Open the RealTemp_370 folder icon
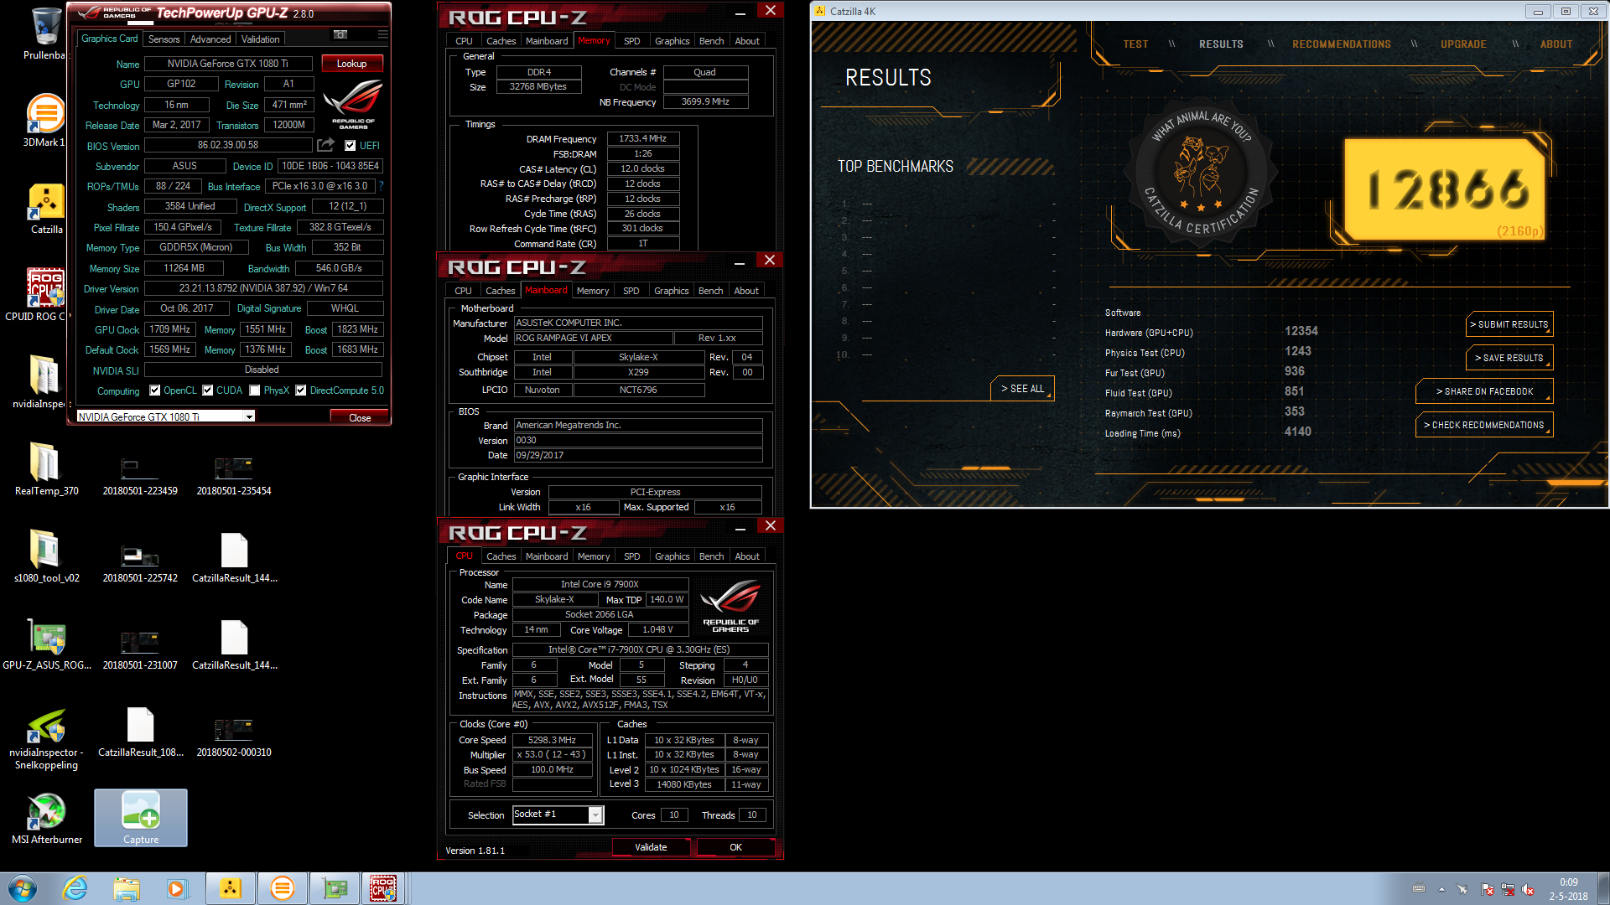Viewport: 1610px width, 905px height. (46, 464)
